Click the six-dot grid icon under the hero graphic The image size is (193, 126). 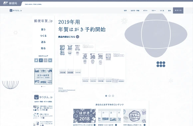coord(161,64)
